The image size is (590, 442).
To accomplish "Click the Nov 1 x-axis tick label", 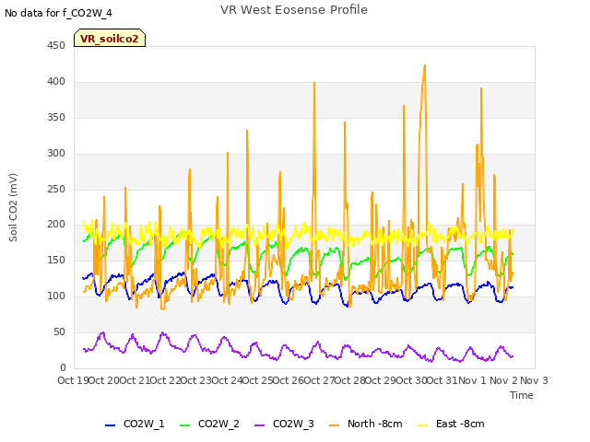I will [472, 380].
